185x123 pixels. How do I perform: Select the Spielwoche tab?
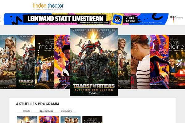(x=47, y=111)
